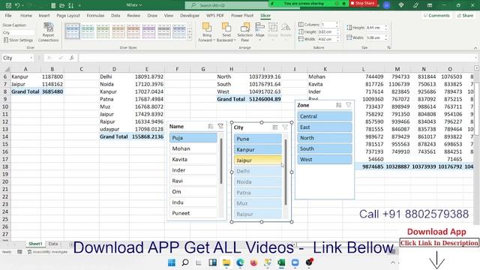The image size is (480, 270).
Task: Toggle Mohan in Name slicer
Action: point(193,148)
